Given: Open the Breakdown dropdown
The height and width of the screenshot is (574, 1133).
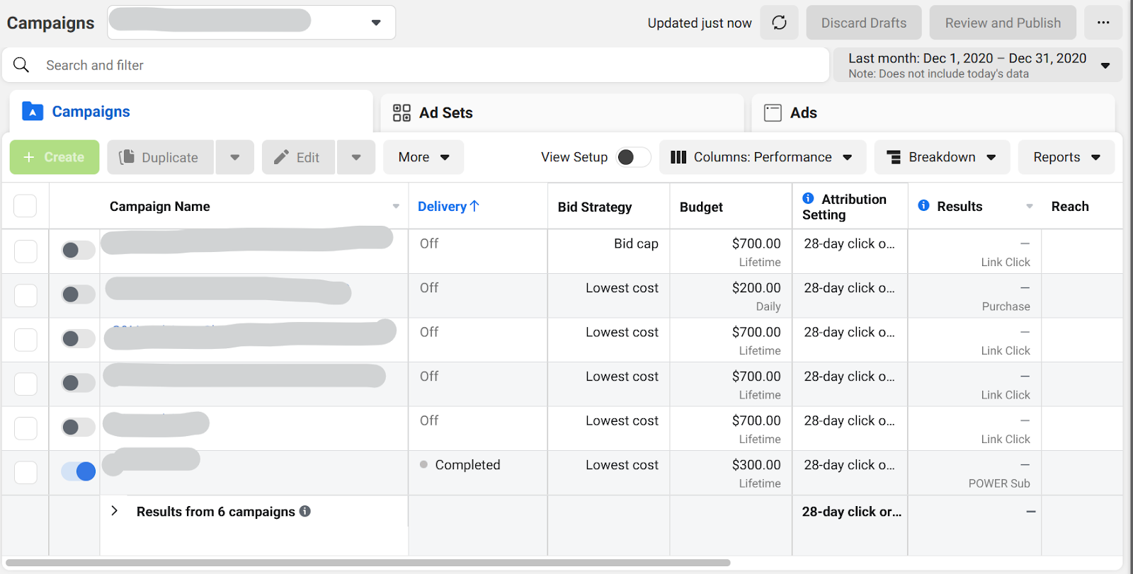Looking at the screenshot, I should point(942,157).
